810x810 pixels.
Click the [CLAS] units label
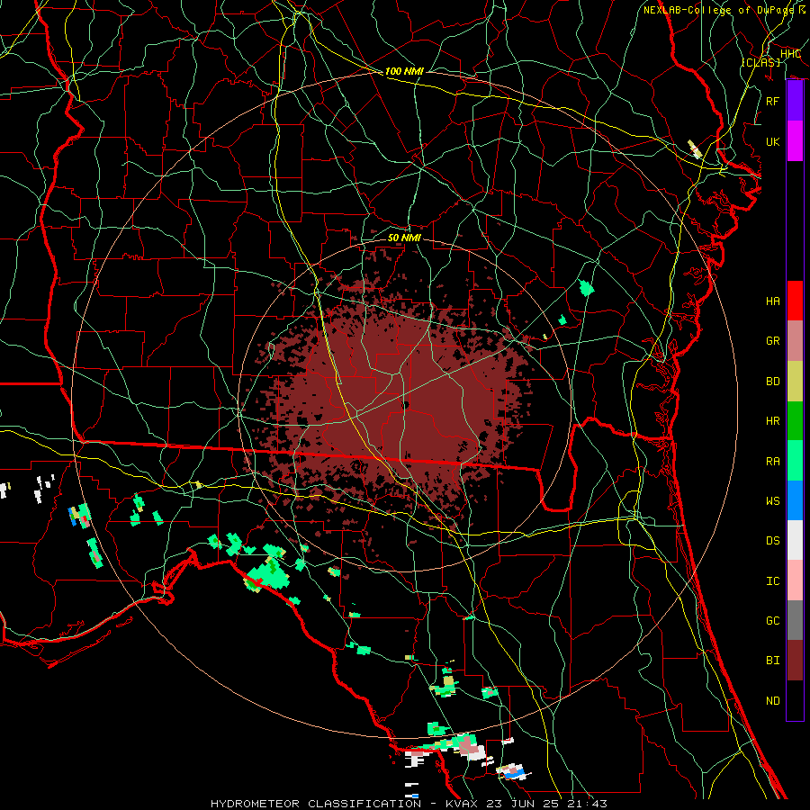coord(760,62)
